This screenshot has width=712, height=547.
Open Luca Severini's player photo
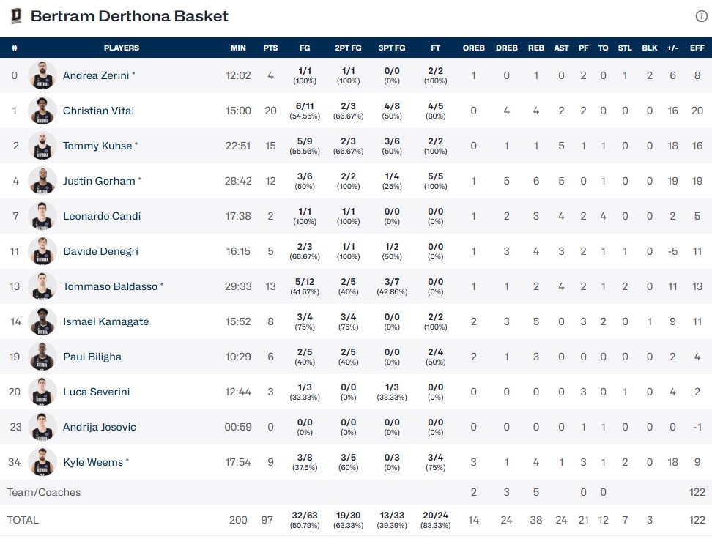point(42,392)
